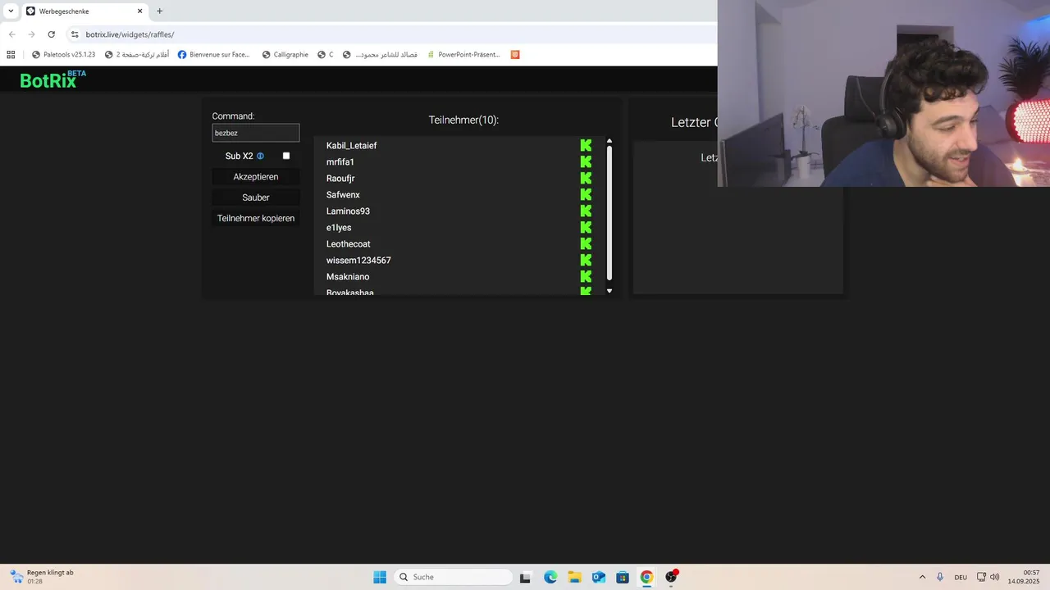Viewport: 1050px width, 590px height.
Task: Open a new browser tab
Action: tap(159, 11)
